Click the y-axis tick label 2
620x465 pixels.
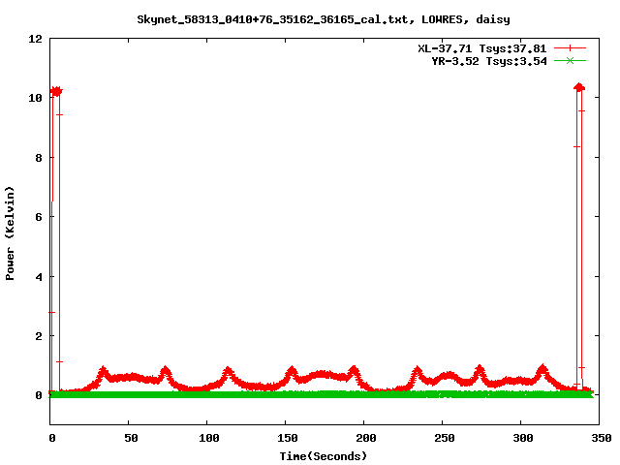(x=39, y=336)
